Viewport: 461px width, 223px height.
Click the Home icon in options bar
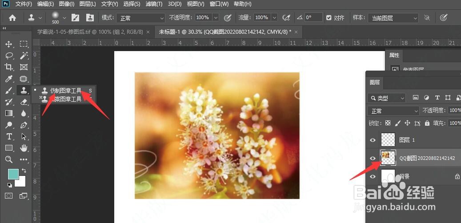12,18
